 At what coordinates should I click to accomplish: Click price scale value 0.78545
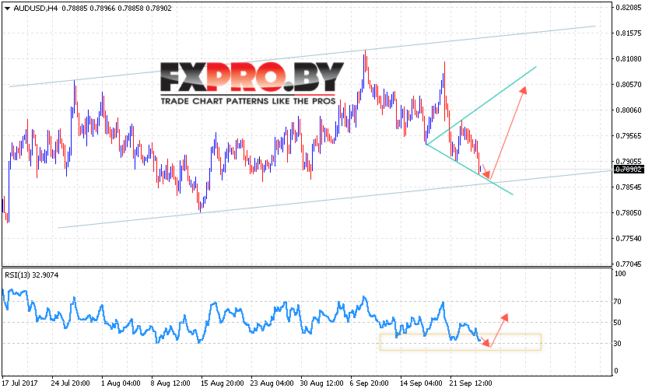(628, 187)
